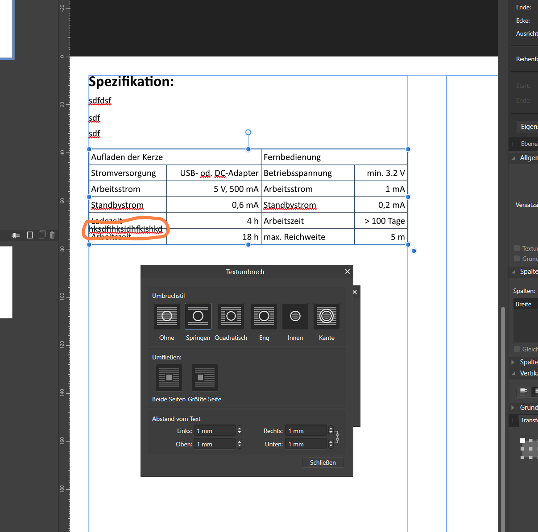
Task: Increase the Rechts distance with up arrow
Action: (x=331, y=429)
